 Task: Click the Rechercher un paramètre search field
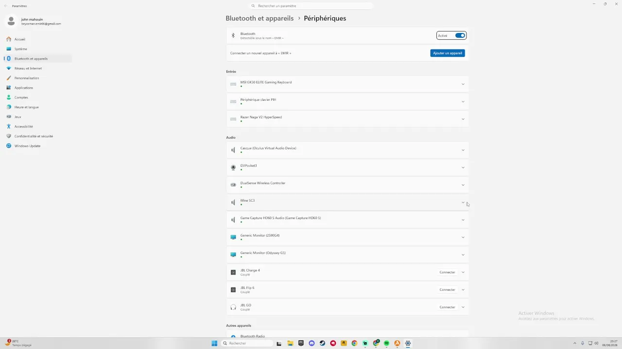click(x=311, y=6)
